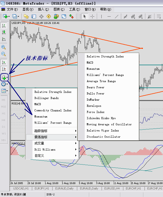Screen dimensions: 163x197
Task: Click the New Chart toolbar icon
Action: (x=5, y=16)
